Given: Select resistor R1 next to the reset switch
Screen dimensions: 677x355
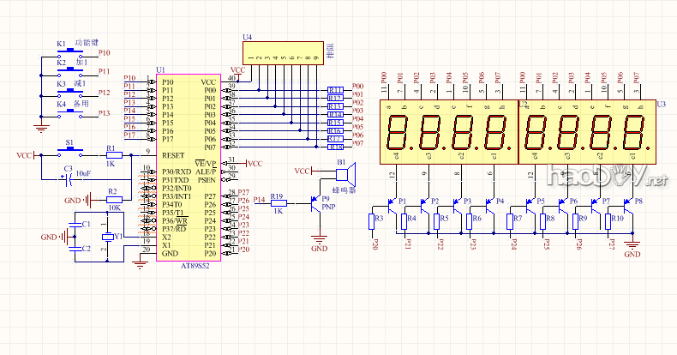Looking at the screenshot, I should point(112,155).
